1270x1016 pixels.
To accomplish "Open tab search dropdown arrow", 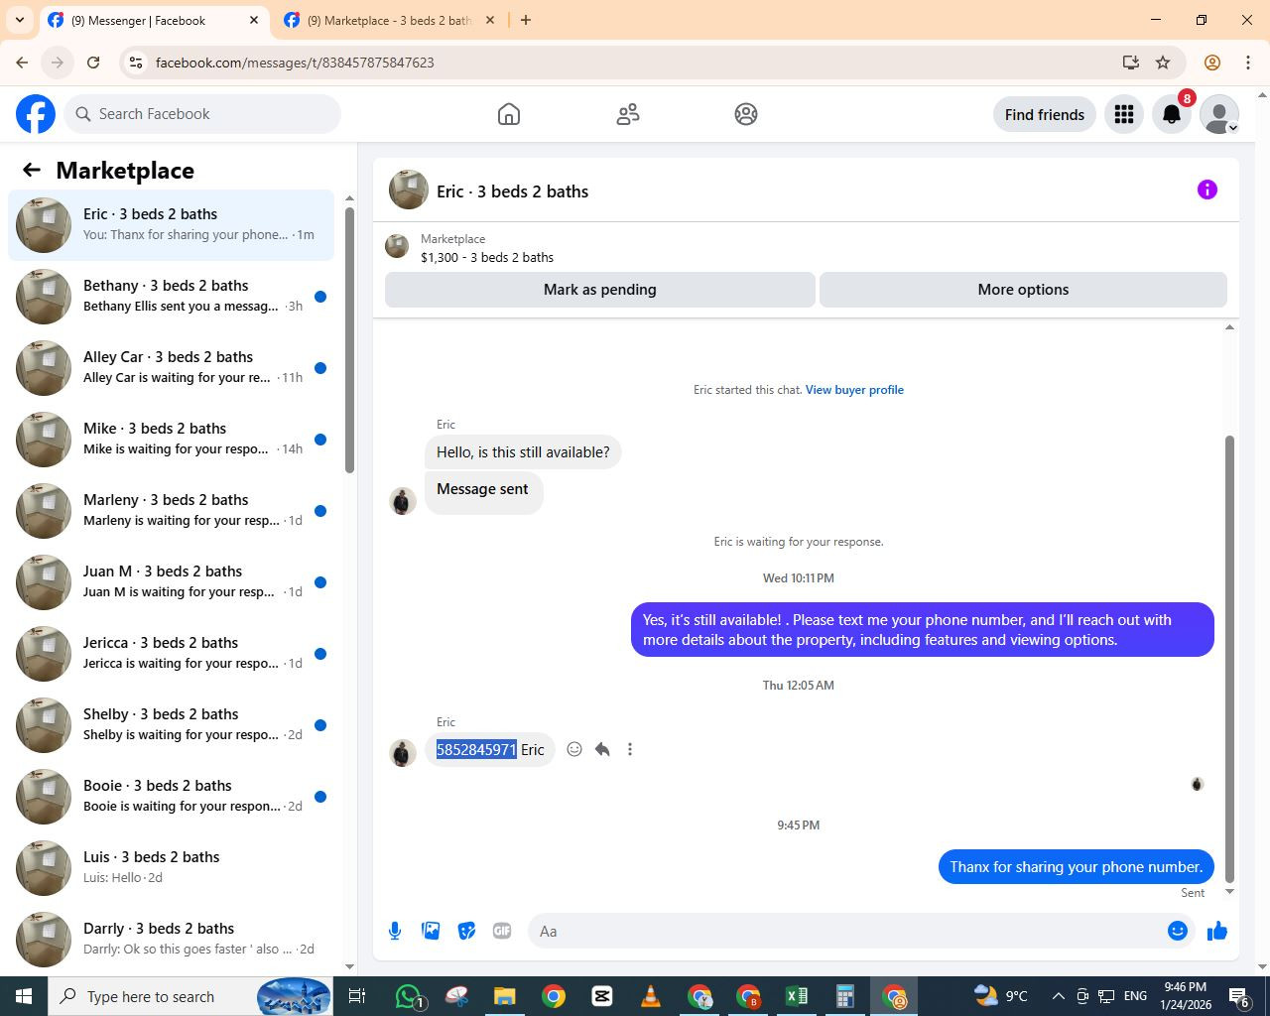I will coord(19,20).
